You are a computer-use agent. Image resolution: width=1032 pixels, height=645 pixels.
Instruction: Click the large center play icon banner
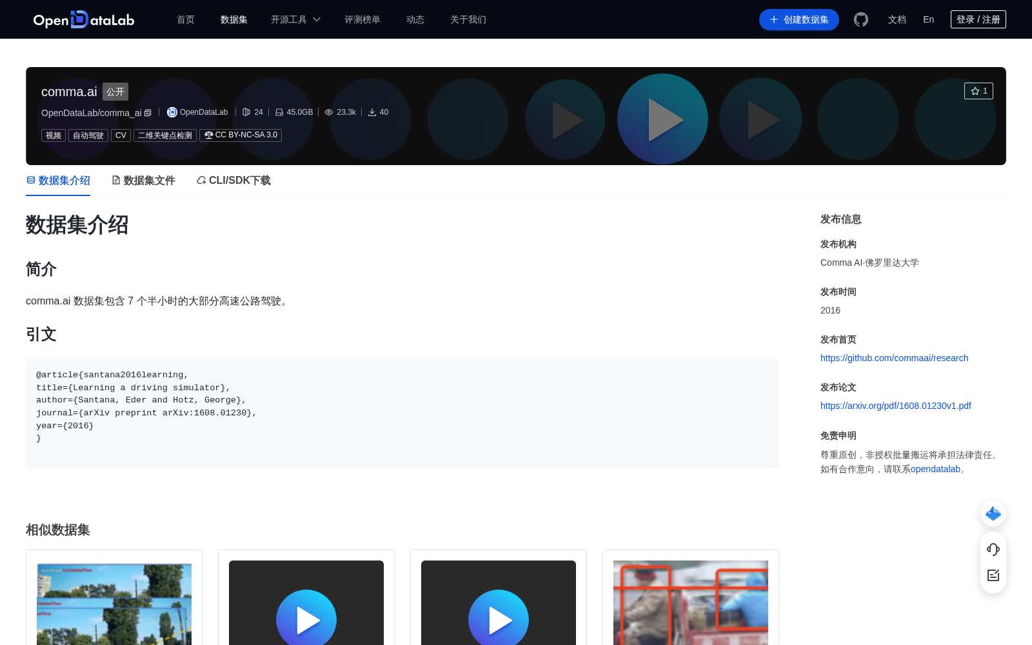tap(663, 119)
